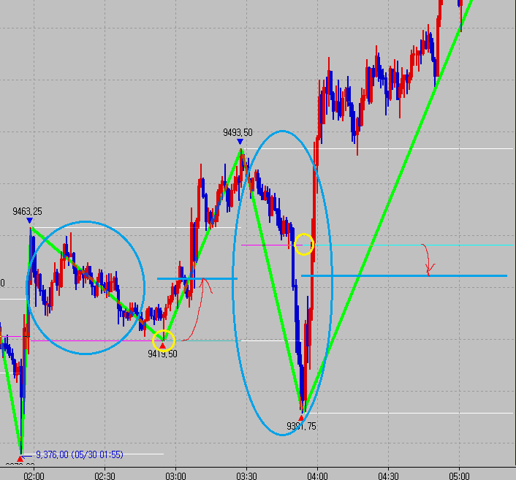Screen dimensions: 516x480
Task: Click the 02:00 time axis label
Action: (x=34, y=473)
